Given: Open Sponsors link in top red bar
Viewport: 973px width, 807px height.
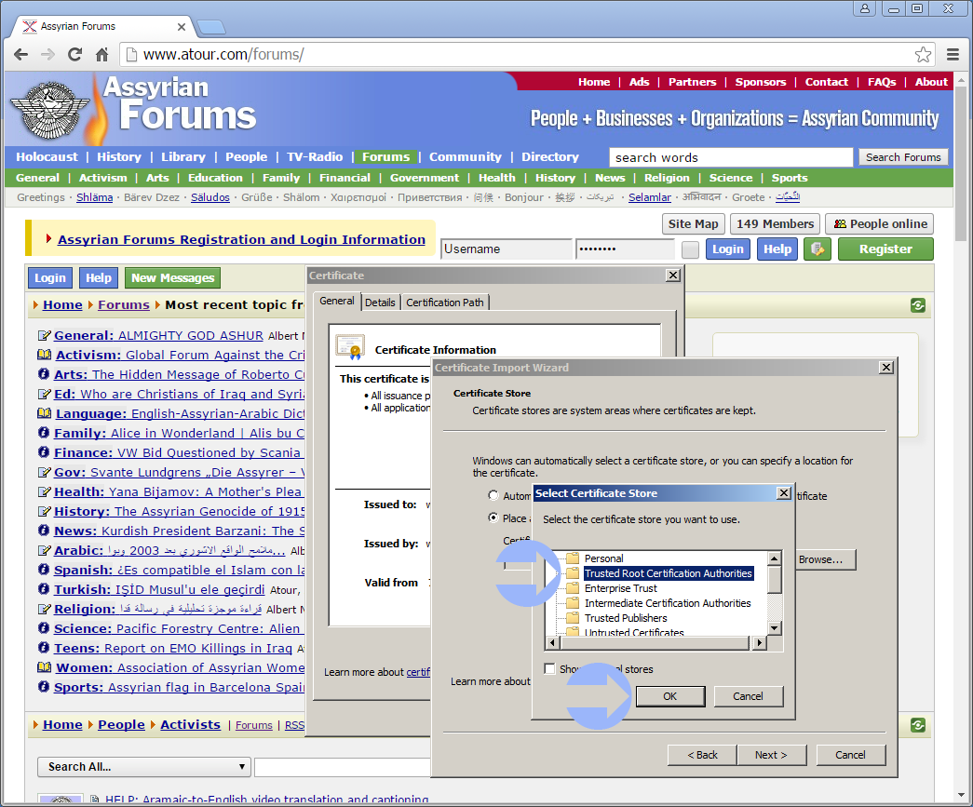Looking at the screenshot, I should [760, 82].
